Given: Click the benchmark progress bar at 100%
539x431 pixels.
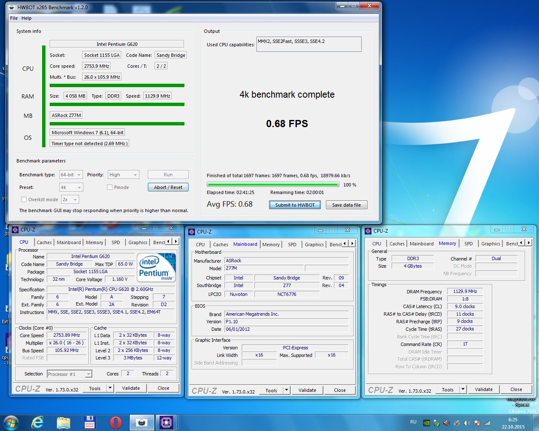Looking at the screenshot, I should [x=273, y=184].
